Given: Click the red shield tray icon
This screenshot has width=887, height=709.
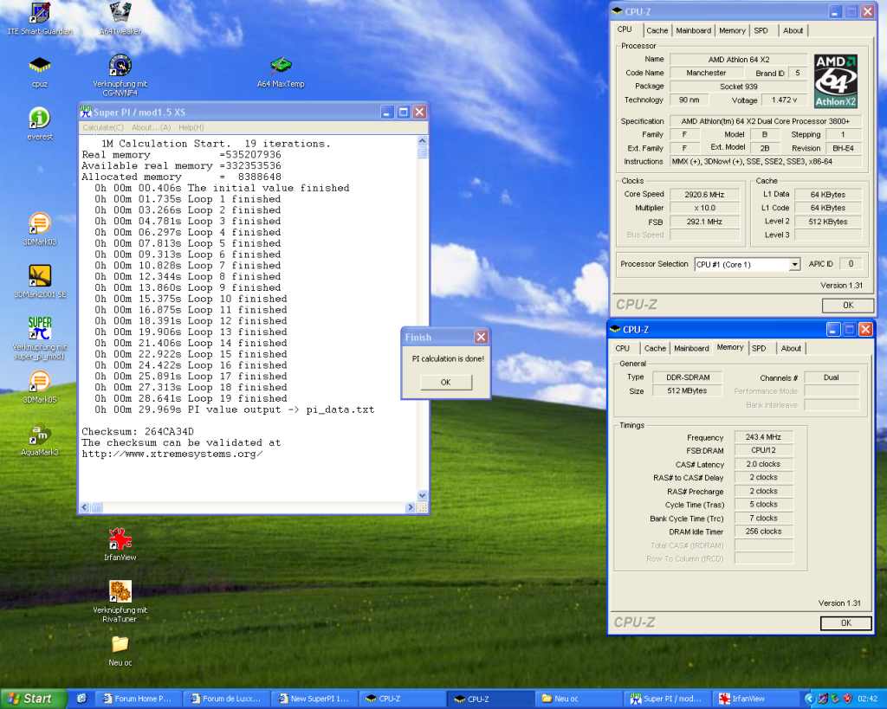Looking at the screenshot, I should click(x=847, y=699).
